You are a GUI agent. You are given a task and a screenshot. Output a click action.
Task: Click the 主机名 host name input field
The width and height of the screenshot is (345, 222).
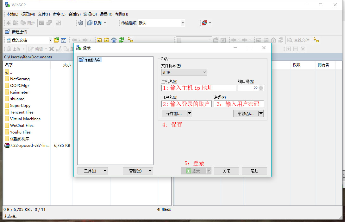point(199,88)
